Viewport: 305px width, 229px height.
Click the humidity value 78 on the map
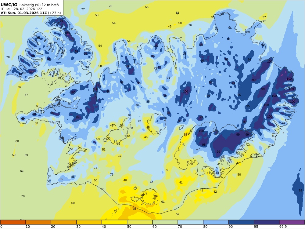(8, 57)
